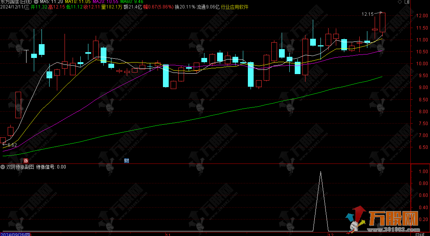Click the 待涨信号 spike peak in sub-chart
The image size is (430, 236).
coord(320,172)
